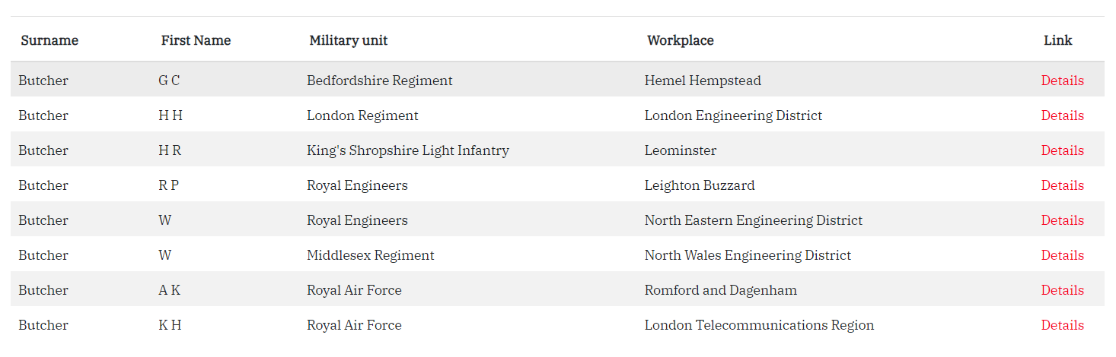Select the Romford and Dagenham cell
Viewport: 1116px width, 357px height.
click(720, 290)
